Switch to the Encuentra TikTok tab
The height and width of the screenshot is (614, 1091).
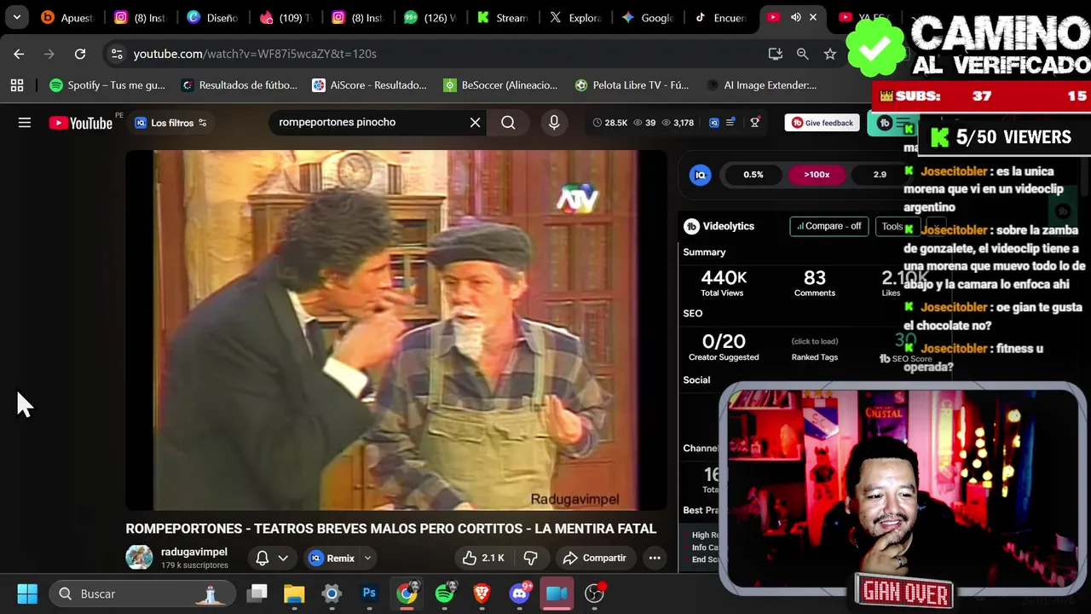click(x=723, y=17)
